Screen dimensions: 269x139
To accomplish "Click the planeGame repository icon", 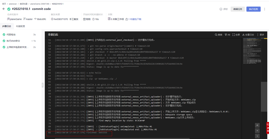I will [x=8, y=19].
